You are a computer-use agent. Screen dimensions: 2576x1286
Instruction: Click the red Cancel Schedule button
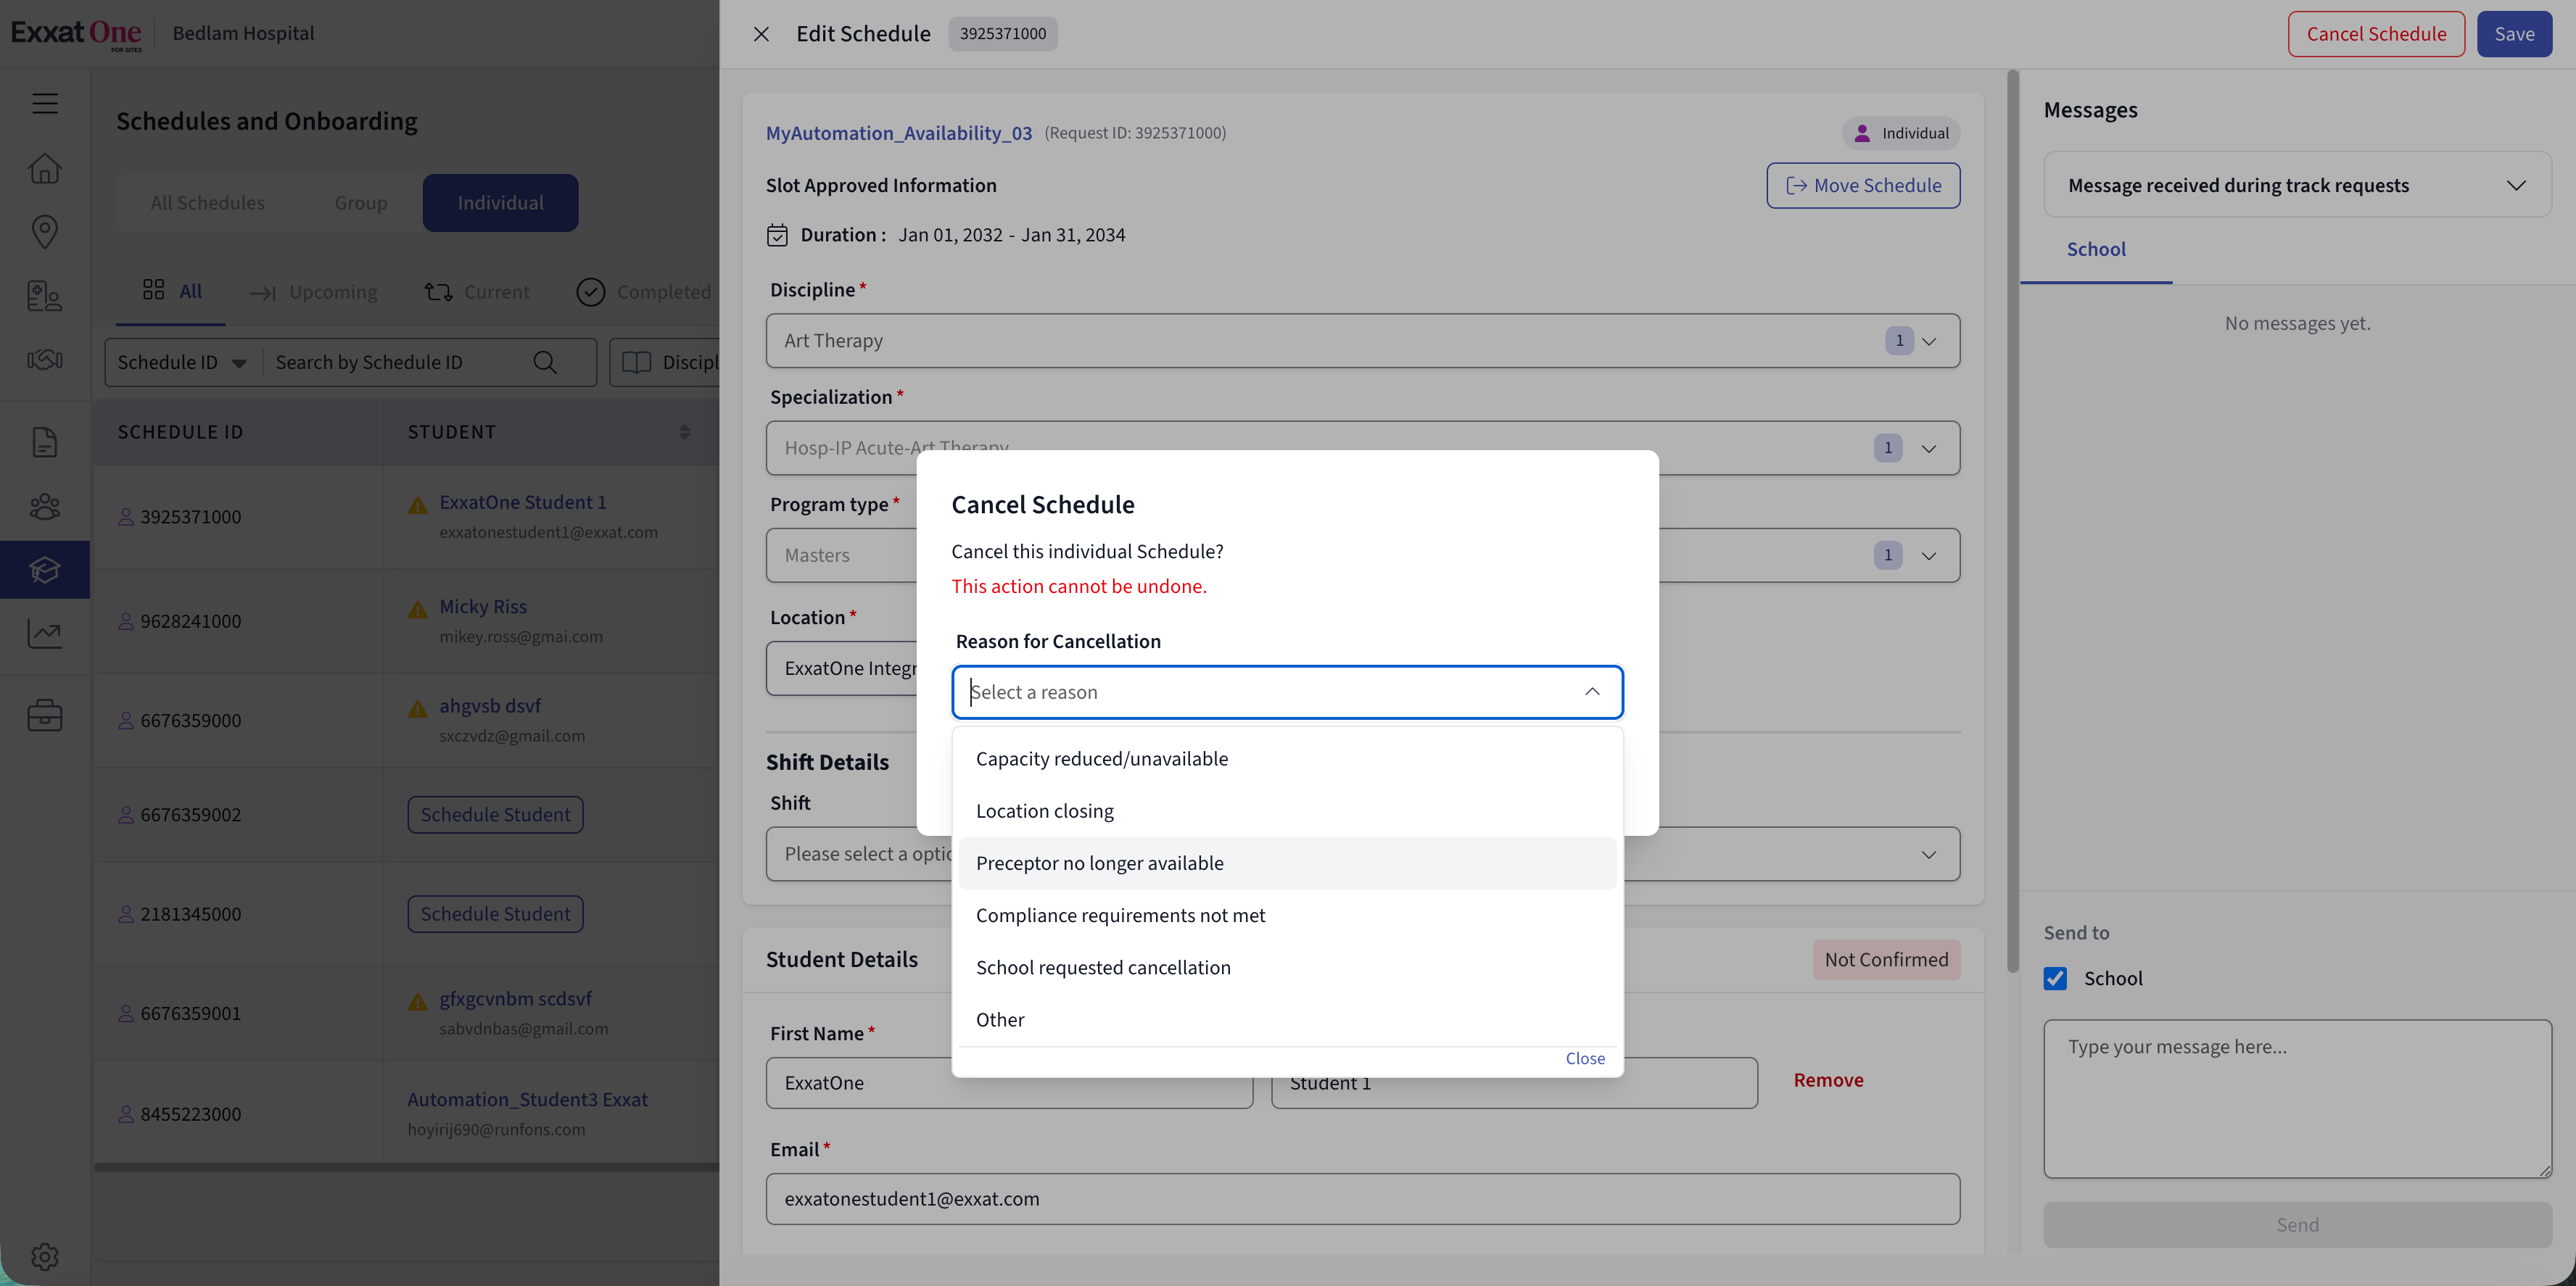2376,34
